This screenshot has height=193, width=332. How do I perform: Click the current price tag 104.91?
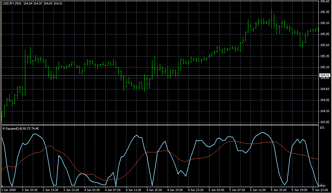tap(325, 75)
